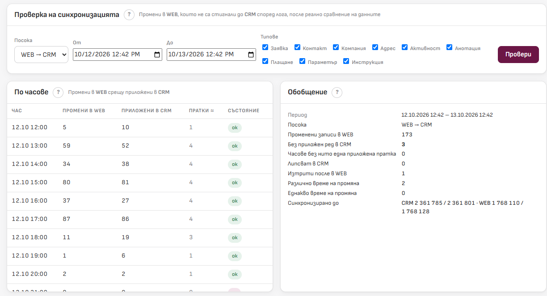547x296 pixels.
Task: Select the 12.10 13:00 hour cell
Action: pyautogui.click(x=29, y=146)
